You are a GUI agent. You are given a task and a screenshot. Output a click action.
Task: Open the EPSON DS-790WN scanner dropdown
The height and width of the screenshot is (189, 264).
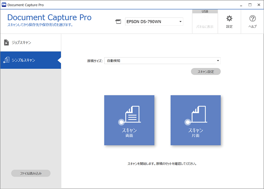point(154,22)
